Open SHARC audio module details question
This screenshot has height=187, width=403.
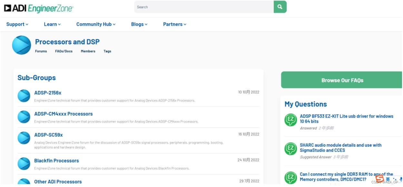[x=341, y=148]
